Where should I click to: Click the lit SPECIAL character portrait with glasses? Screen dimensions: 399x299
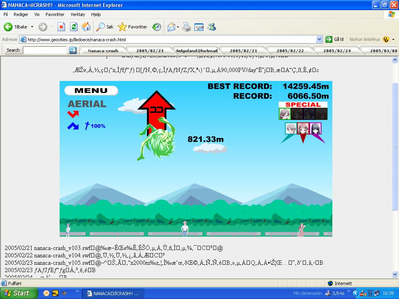pyautogui.click(x=285, y=114)
